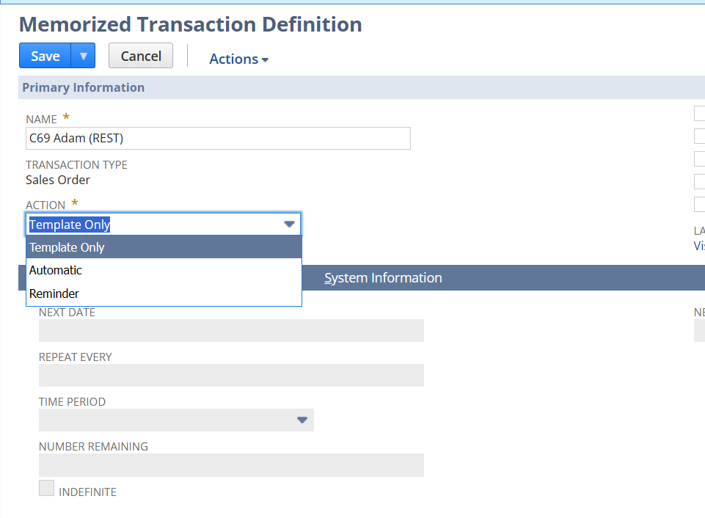Pick Reminder from the Action dropdown list
705x518 pixels.
[x=164, y=293]
